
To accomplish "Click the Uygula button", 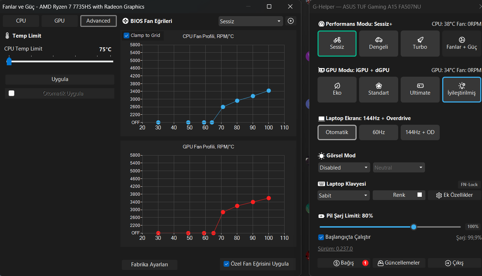I will point(60,79).
